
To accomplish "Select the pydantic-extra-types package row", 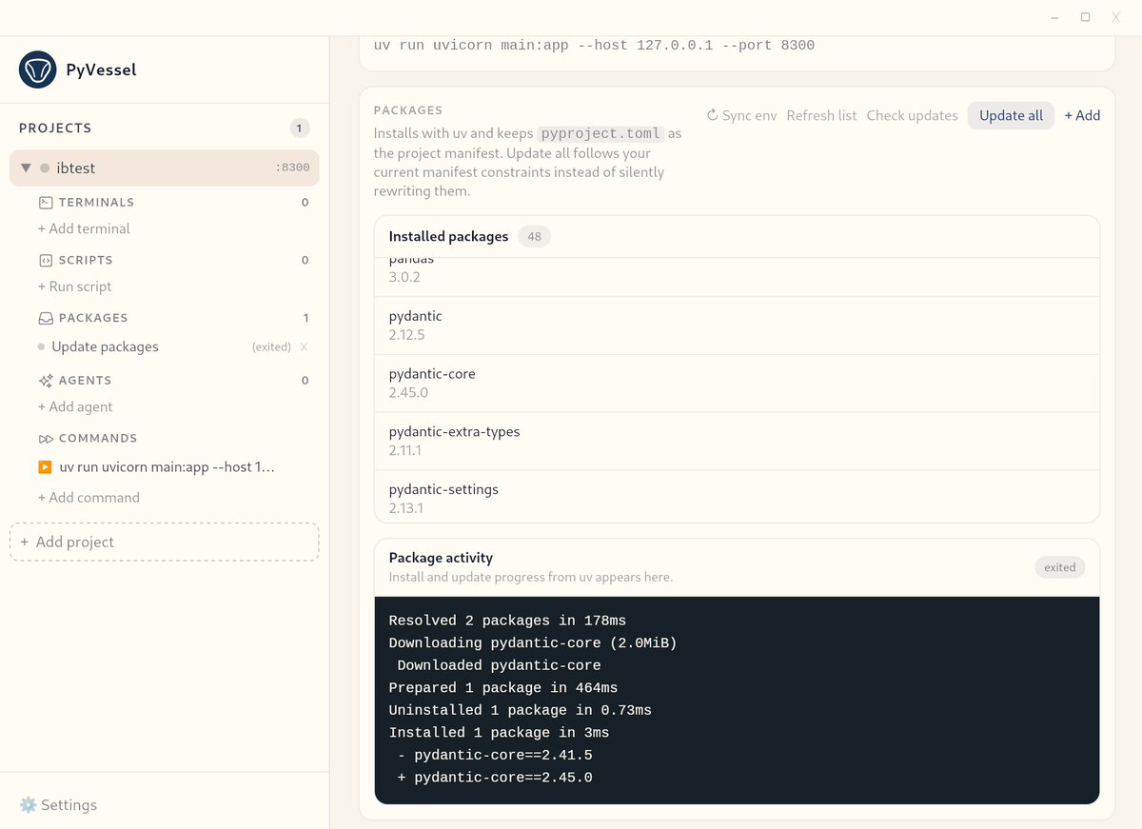I will (737, 442).
